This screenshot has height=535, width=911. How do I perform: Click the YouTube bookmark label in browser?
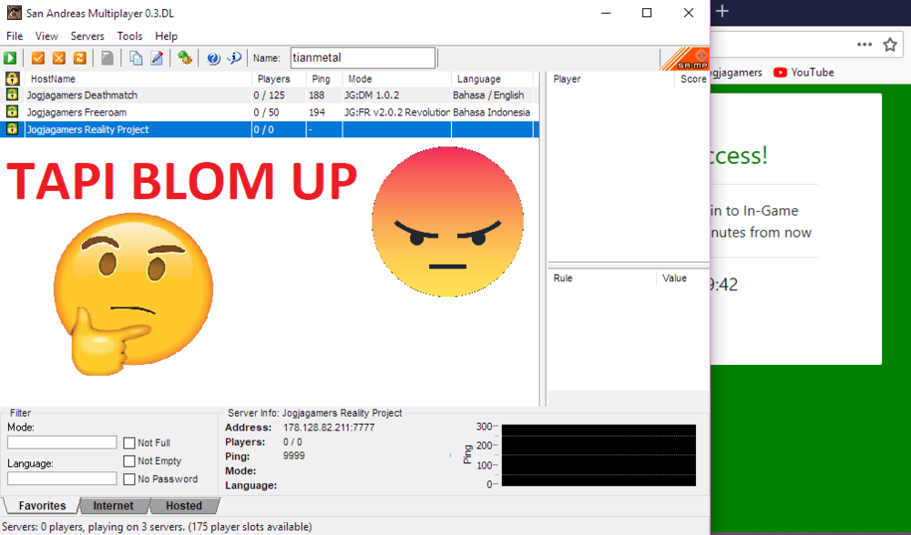[813, 73]
